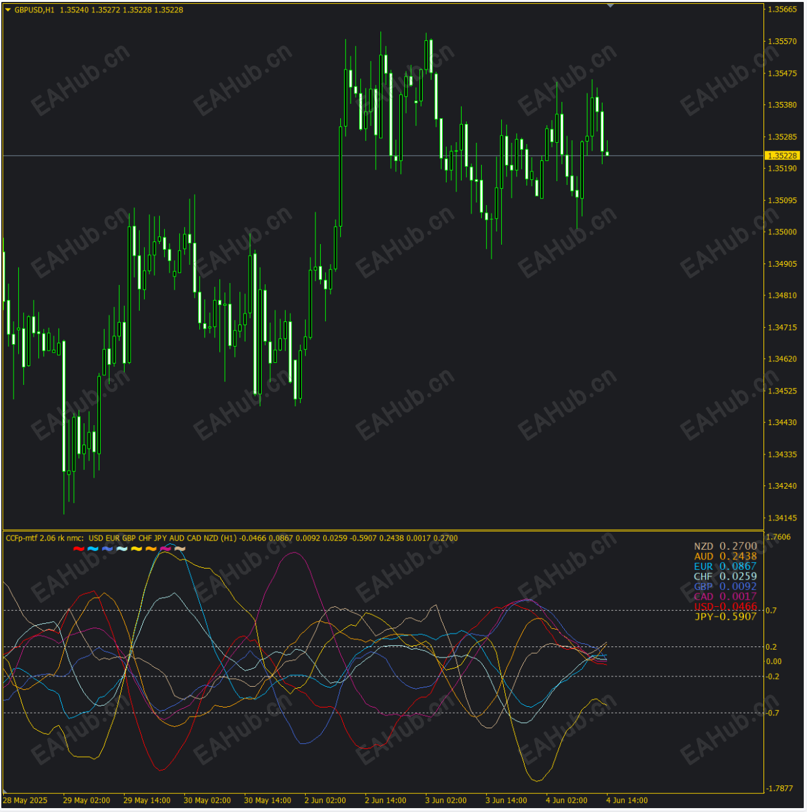Click the CCFp-mtf 2.06 rk nmc indicator label
807x812 pixels.
coord(45,538)
